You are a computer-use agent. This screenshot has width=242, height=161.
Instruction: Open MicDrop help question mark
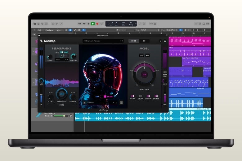160,41
